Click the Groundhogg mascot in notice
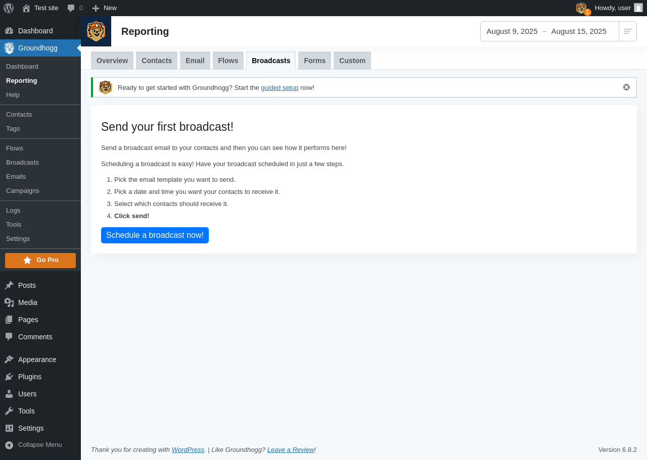The height and width of the screenshot is (460, 647). click(x=105, y=87)
